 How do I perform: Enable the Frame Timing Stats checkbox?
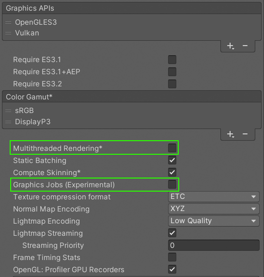172,257
